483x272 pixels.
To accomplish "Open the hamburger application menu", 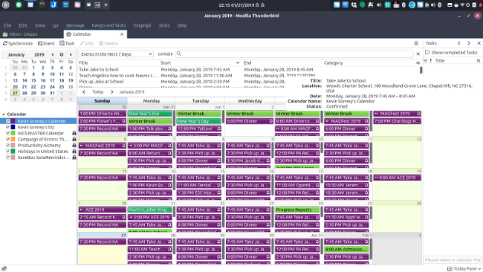I will [416, 43].
